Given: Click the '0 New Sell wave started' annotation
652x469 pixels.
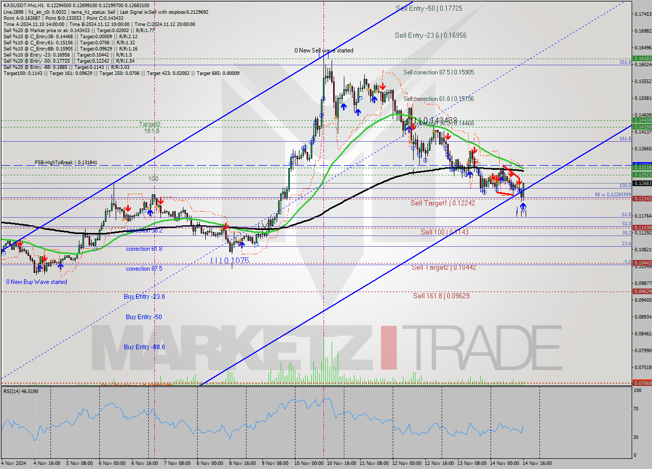Looking at the screenshot, I should [323, 50].
